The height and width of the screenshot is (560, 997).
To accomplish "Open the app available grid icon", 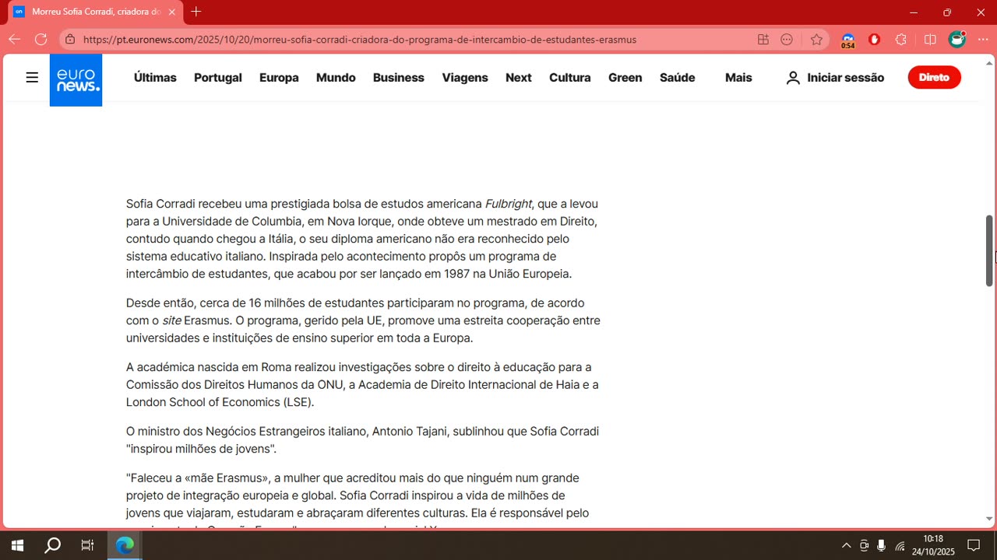I will click(763, 39).
